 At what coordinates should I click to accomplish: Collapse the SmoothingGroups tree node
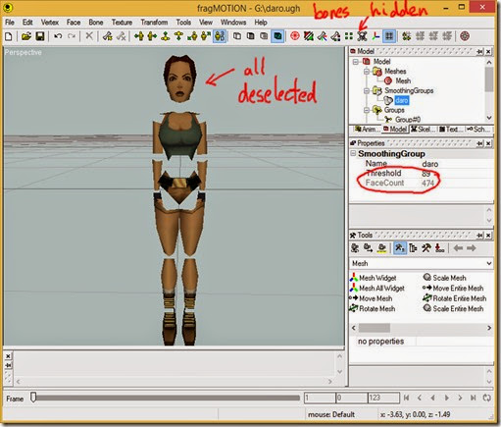point(367,90)
